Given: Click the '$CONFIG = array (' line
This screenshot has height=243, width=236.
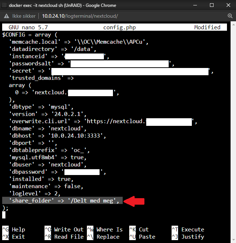Looking at the screenshot, I should [x=30, y=35].
